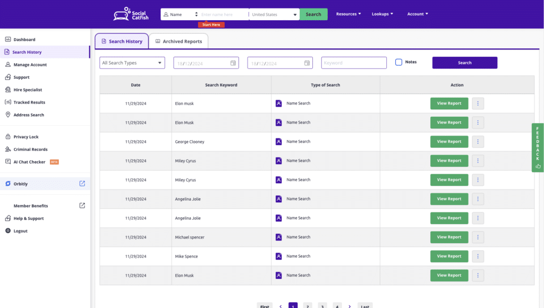Open three-dot menu for George Clooney row
This screenshot has width=544, height=308.
point(478,142)
